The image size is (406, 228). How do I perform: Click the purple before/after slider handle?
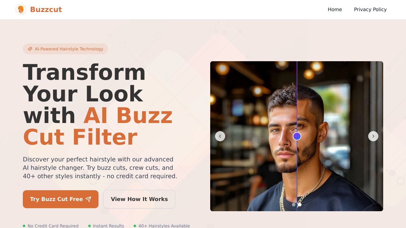pos(297,136)
